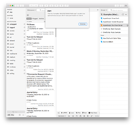Screen dimensions: 134x126
Task: Go to previous draft with up arrow
Action: (31, 5)
